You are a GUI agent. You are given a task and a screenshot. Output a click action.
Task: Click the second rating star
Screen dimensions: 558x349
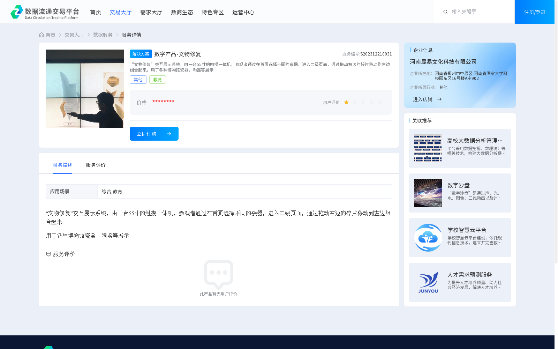[355, 102]
